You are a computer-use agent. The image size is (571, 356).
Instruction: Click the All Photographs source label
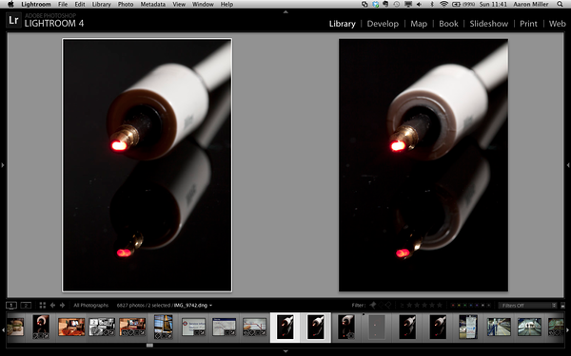click(91, 305)
